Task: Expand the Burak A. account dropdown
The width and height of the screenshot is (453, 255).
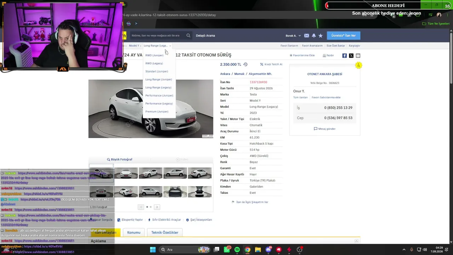Action: tap(293, 35)
